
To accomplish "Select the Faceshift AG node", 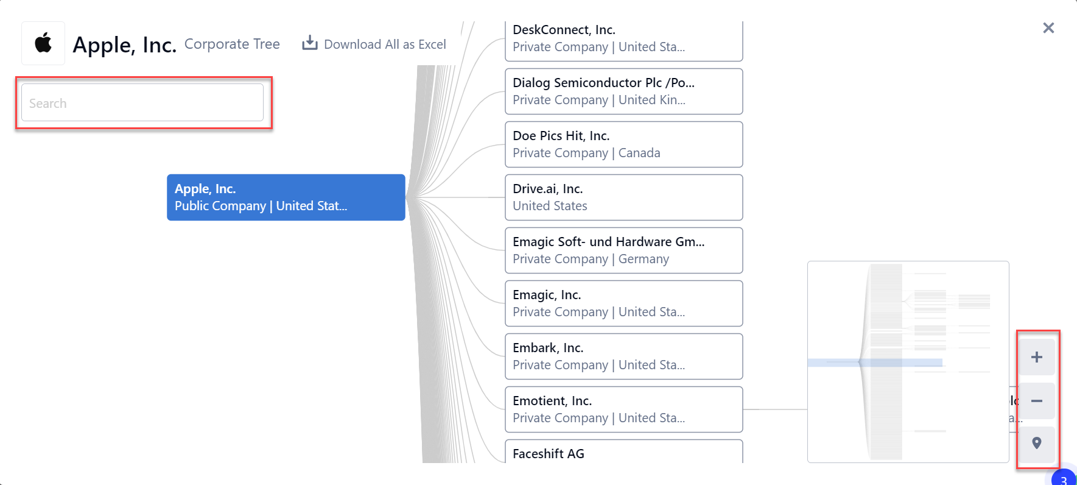I will coord(623,453).
